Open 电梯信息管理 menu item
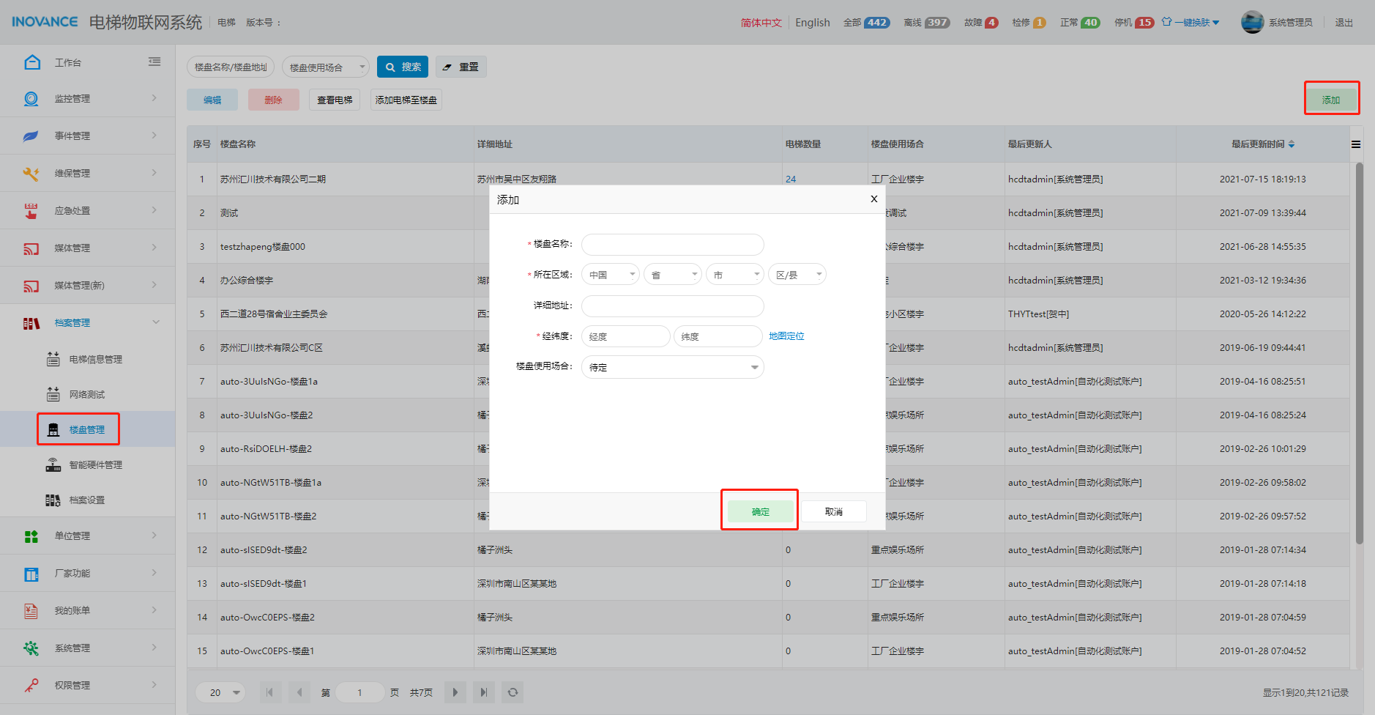 (x=96, y=359)
